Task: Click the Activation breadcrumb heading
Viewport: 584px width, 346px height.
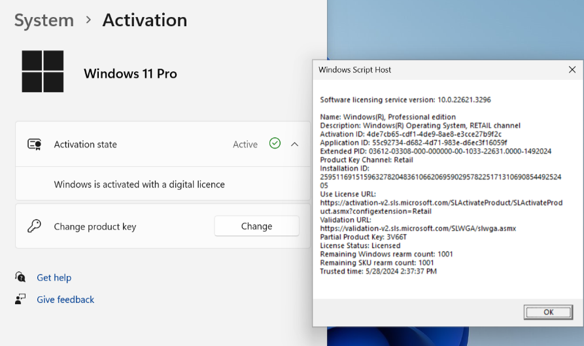Action: point(145,20)
